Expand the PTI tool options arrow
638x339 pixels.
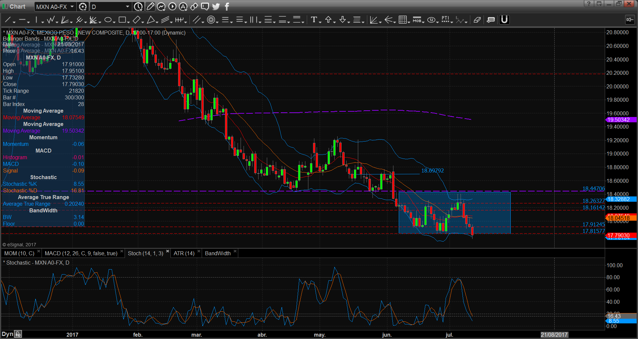coord(452,22)
